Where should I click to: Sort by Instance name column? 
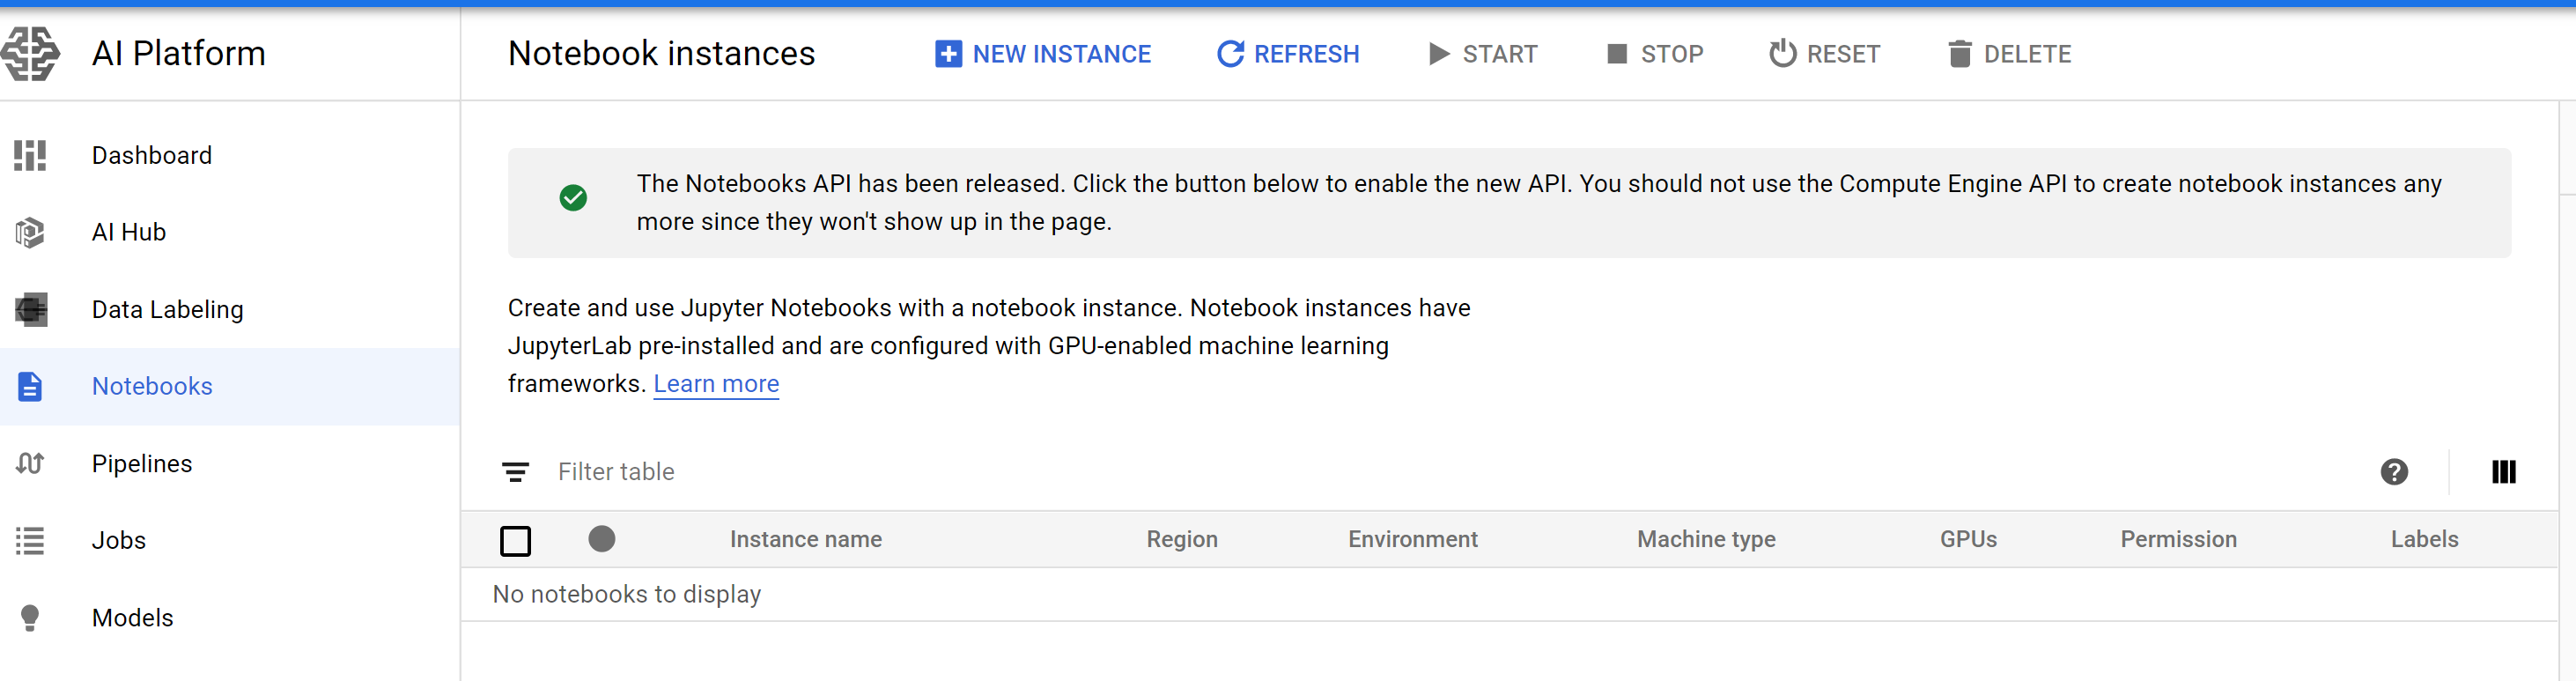806,540
